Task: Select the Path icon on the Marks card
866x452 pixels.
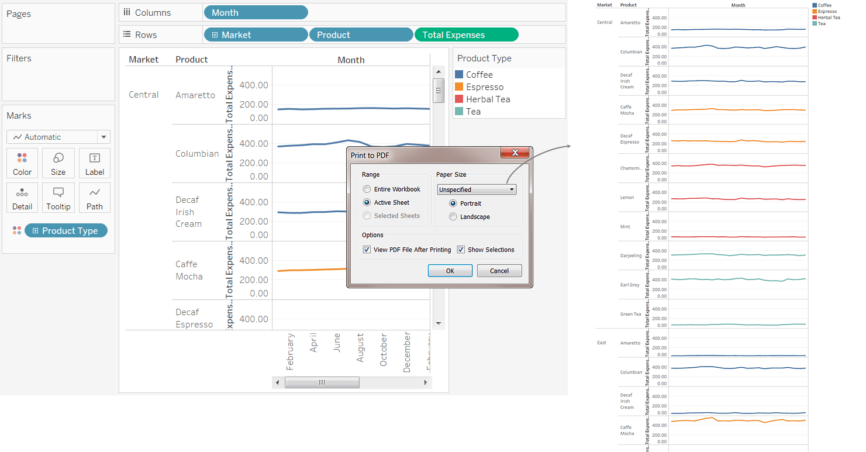Action: point(94,197)
